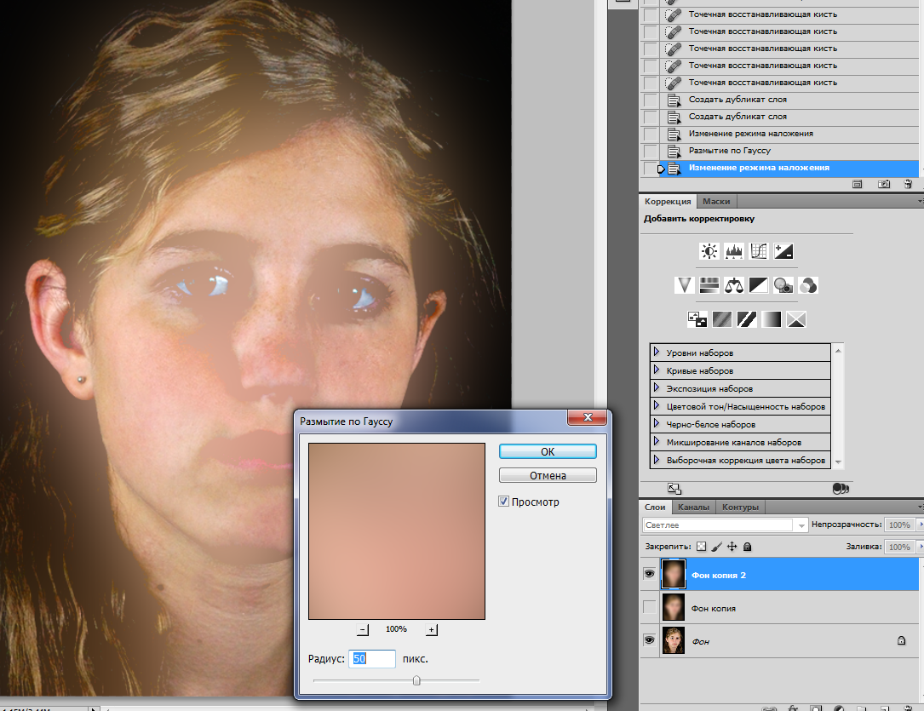This screenshot has height=711, width=924.
Task: Zoom in the blur preview with plus button
Action: pos(432,630)
